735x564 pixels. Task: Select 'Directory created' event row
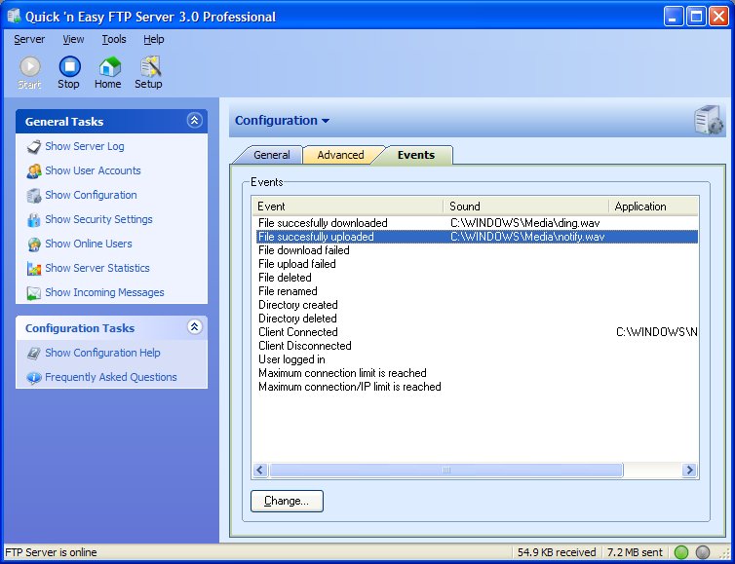(x=476, y=305)
